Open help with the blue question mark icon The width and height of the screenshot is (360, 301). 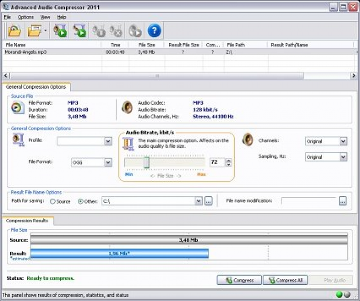tap(154, 31)
